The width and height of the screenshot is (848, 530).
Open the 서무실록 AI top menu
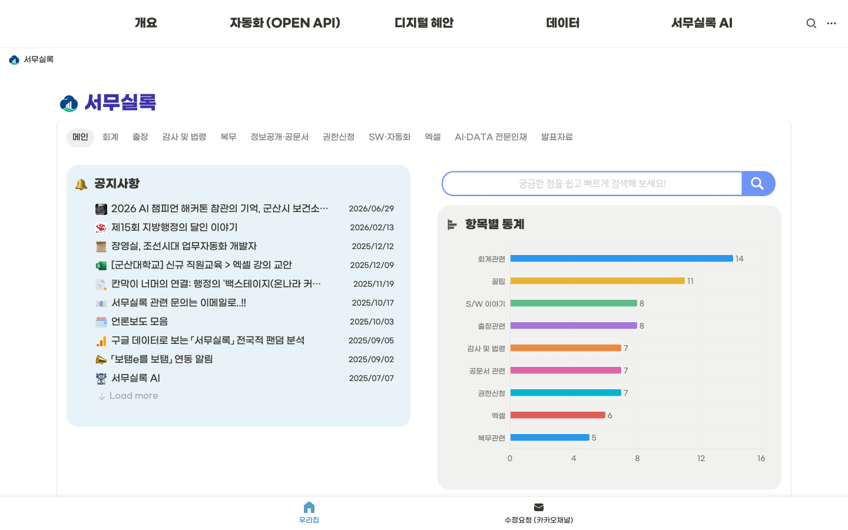pyautogui.click(x=702, y=23)
